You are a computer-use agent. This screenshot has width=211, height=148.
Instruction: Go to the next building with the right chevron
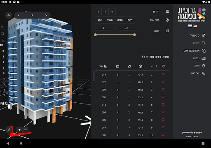[x=46, y=15]
